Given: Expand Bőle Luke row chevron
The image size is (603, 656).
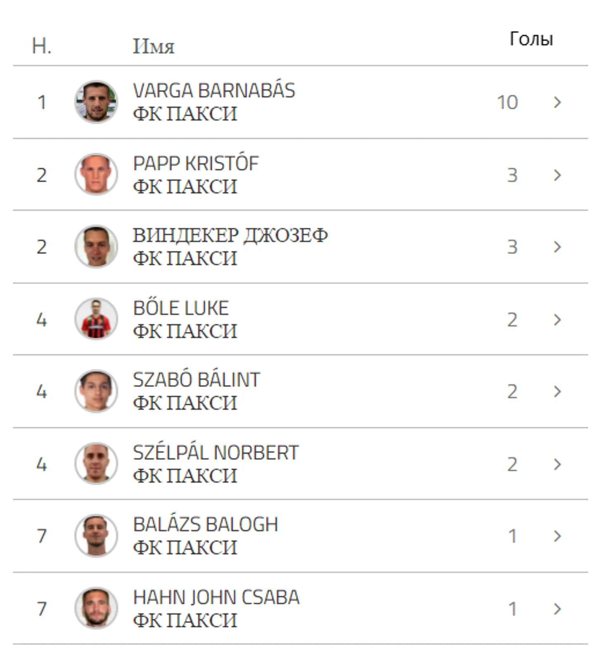Looking at the screenshot, I should click(x=557, y=320).
